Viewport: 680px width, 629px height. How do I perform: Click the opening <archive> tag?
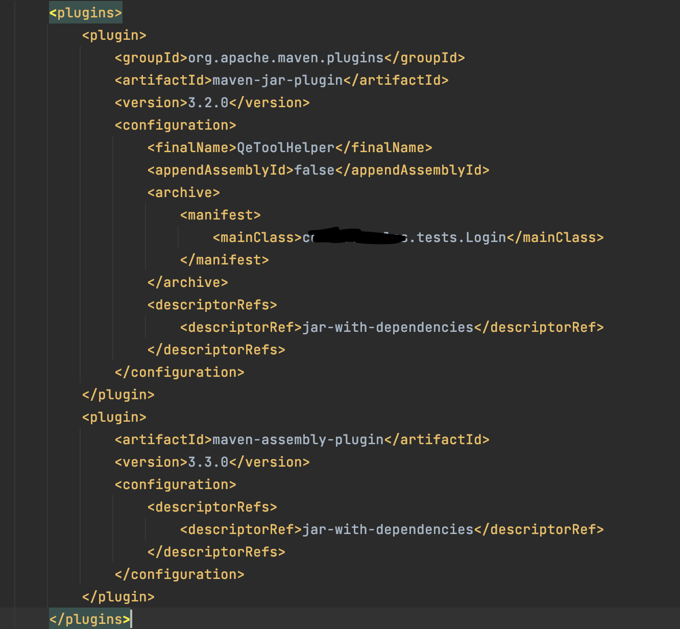[184, 192]
